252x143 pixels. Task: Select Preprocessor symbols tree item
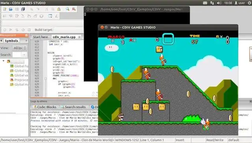coord(19,80)
